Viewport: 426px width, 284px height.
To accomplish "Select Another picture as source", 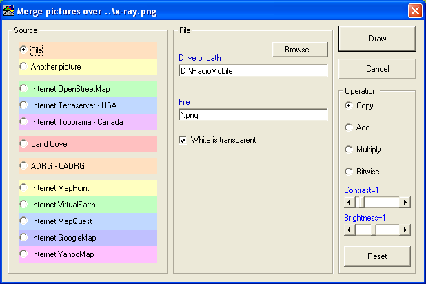I will click(23, 67).
